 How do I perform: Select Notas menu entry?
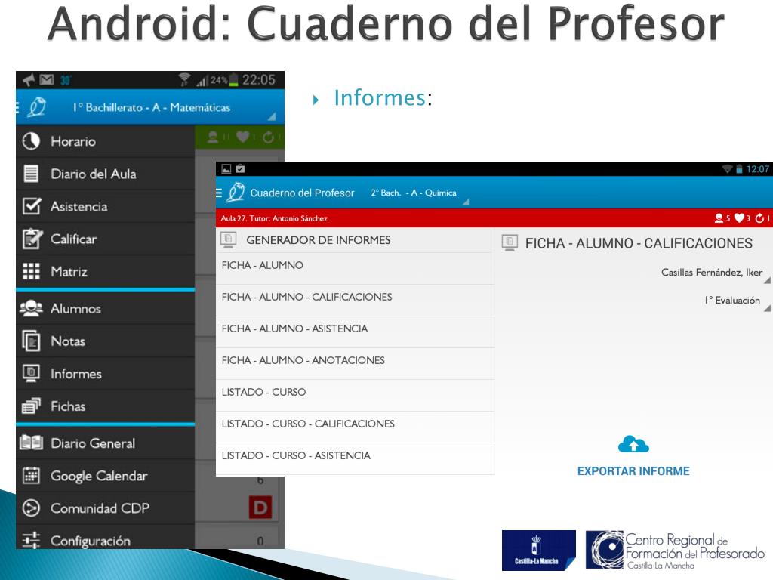[x=106, y=341]
